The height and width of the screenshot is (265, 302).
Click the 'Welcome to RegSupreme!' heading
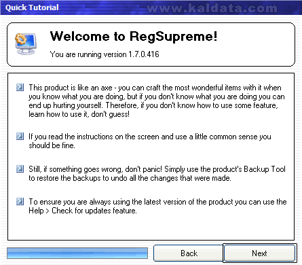[134, 37]
